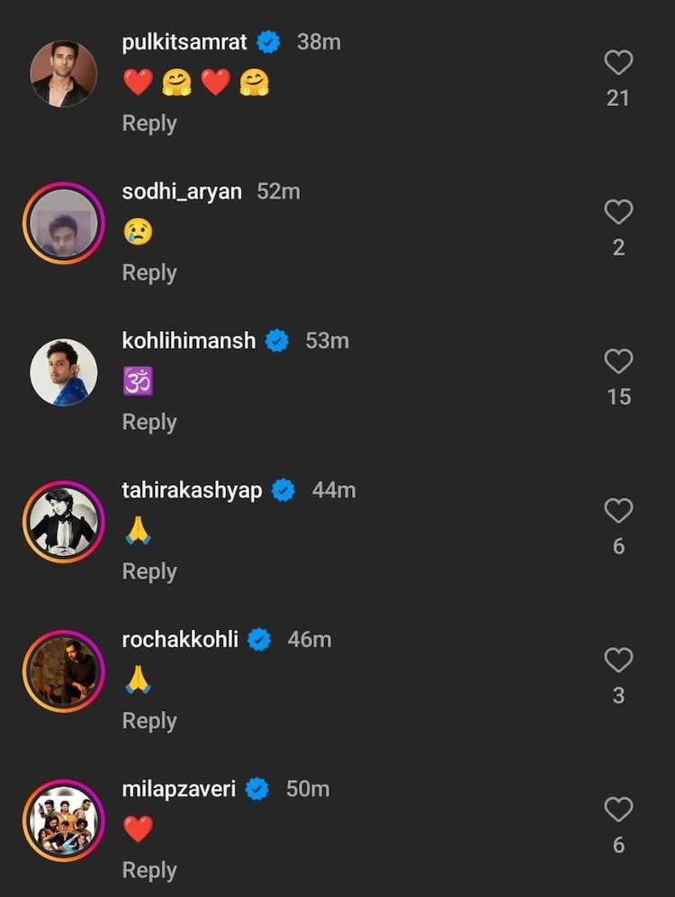This screenshot has height=897, width=675.
Task: Click the heart icon on milapzaveri's comment
Action: (618, 810)
